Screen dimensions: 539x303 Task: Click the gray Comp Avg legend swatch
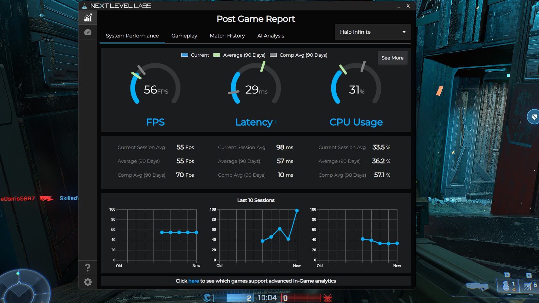273,55
